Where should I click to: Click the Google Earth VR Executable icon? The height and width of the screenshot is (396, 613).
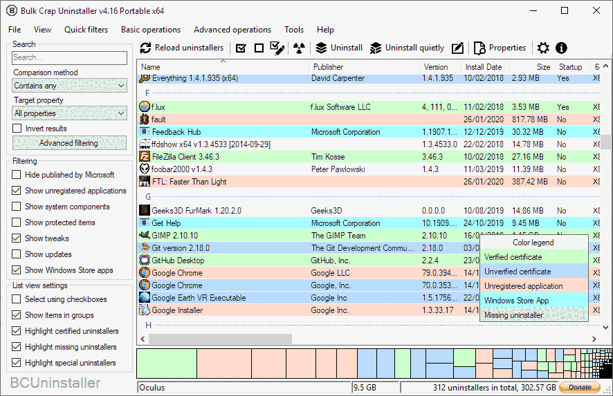click(145, 298)
